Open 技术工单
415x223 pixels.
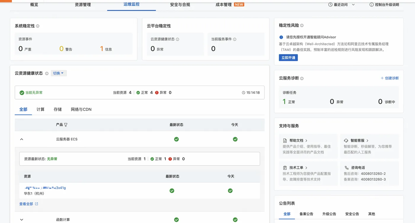(x=298, y=168)
